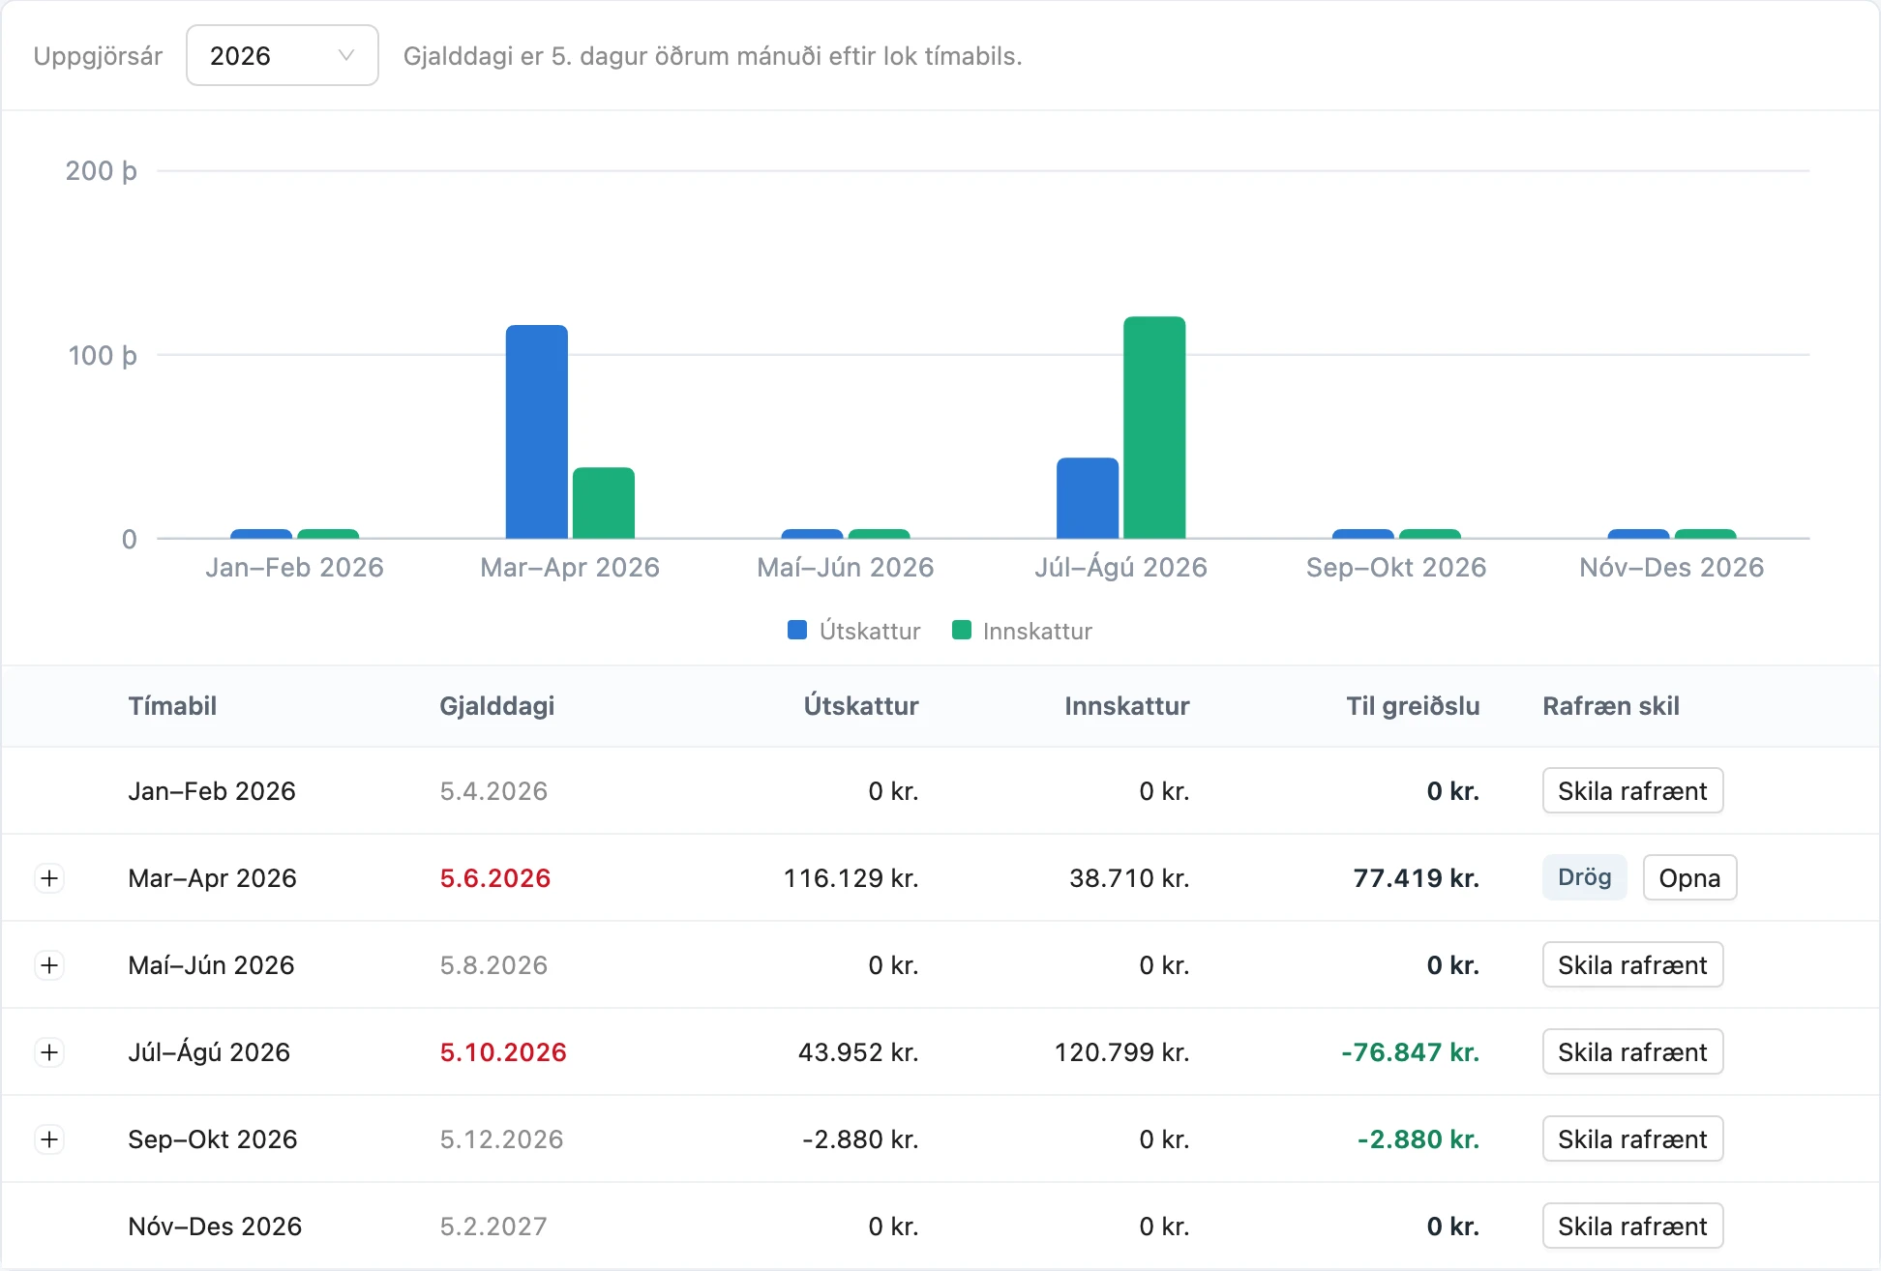Click the Mar–Apr green Innskattur bar
1881x1271 pixels.
click(604, 503)
